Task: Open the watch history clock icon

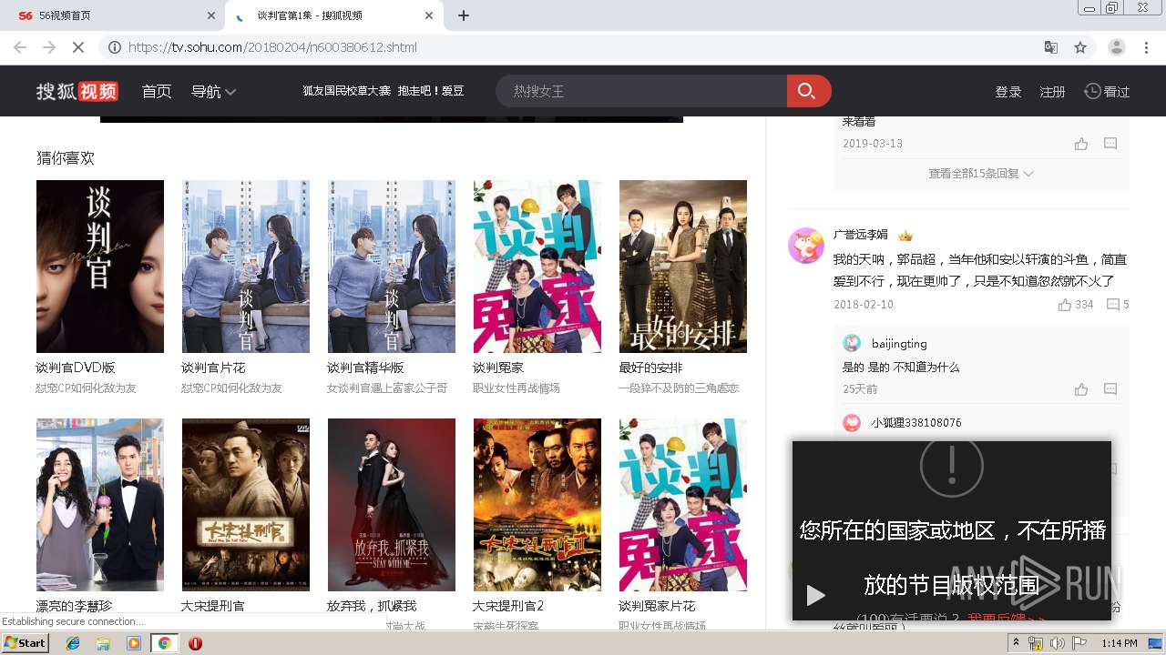Action: [1092, 91]
